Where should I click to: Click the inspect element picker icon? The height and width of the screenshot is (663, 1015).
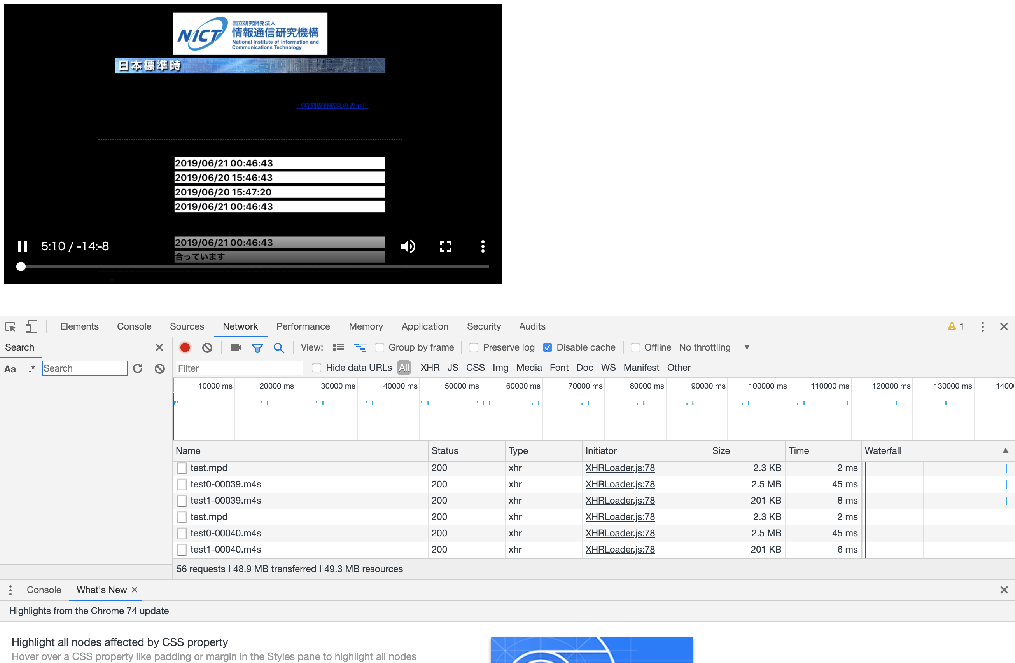pyautogui.click(x=12, y=326)
